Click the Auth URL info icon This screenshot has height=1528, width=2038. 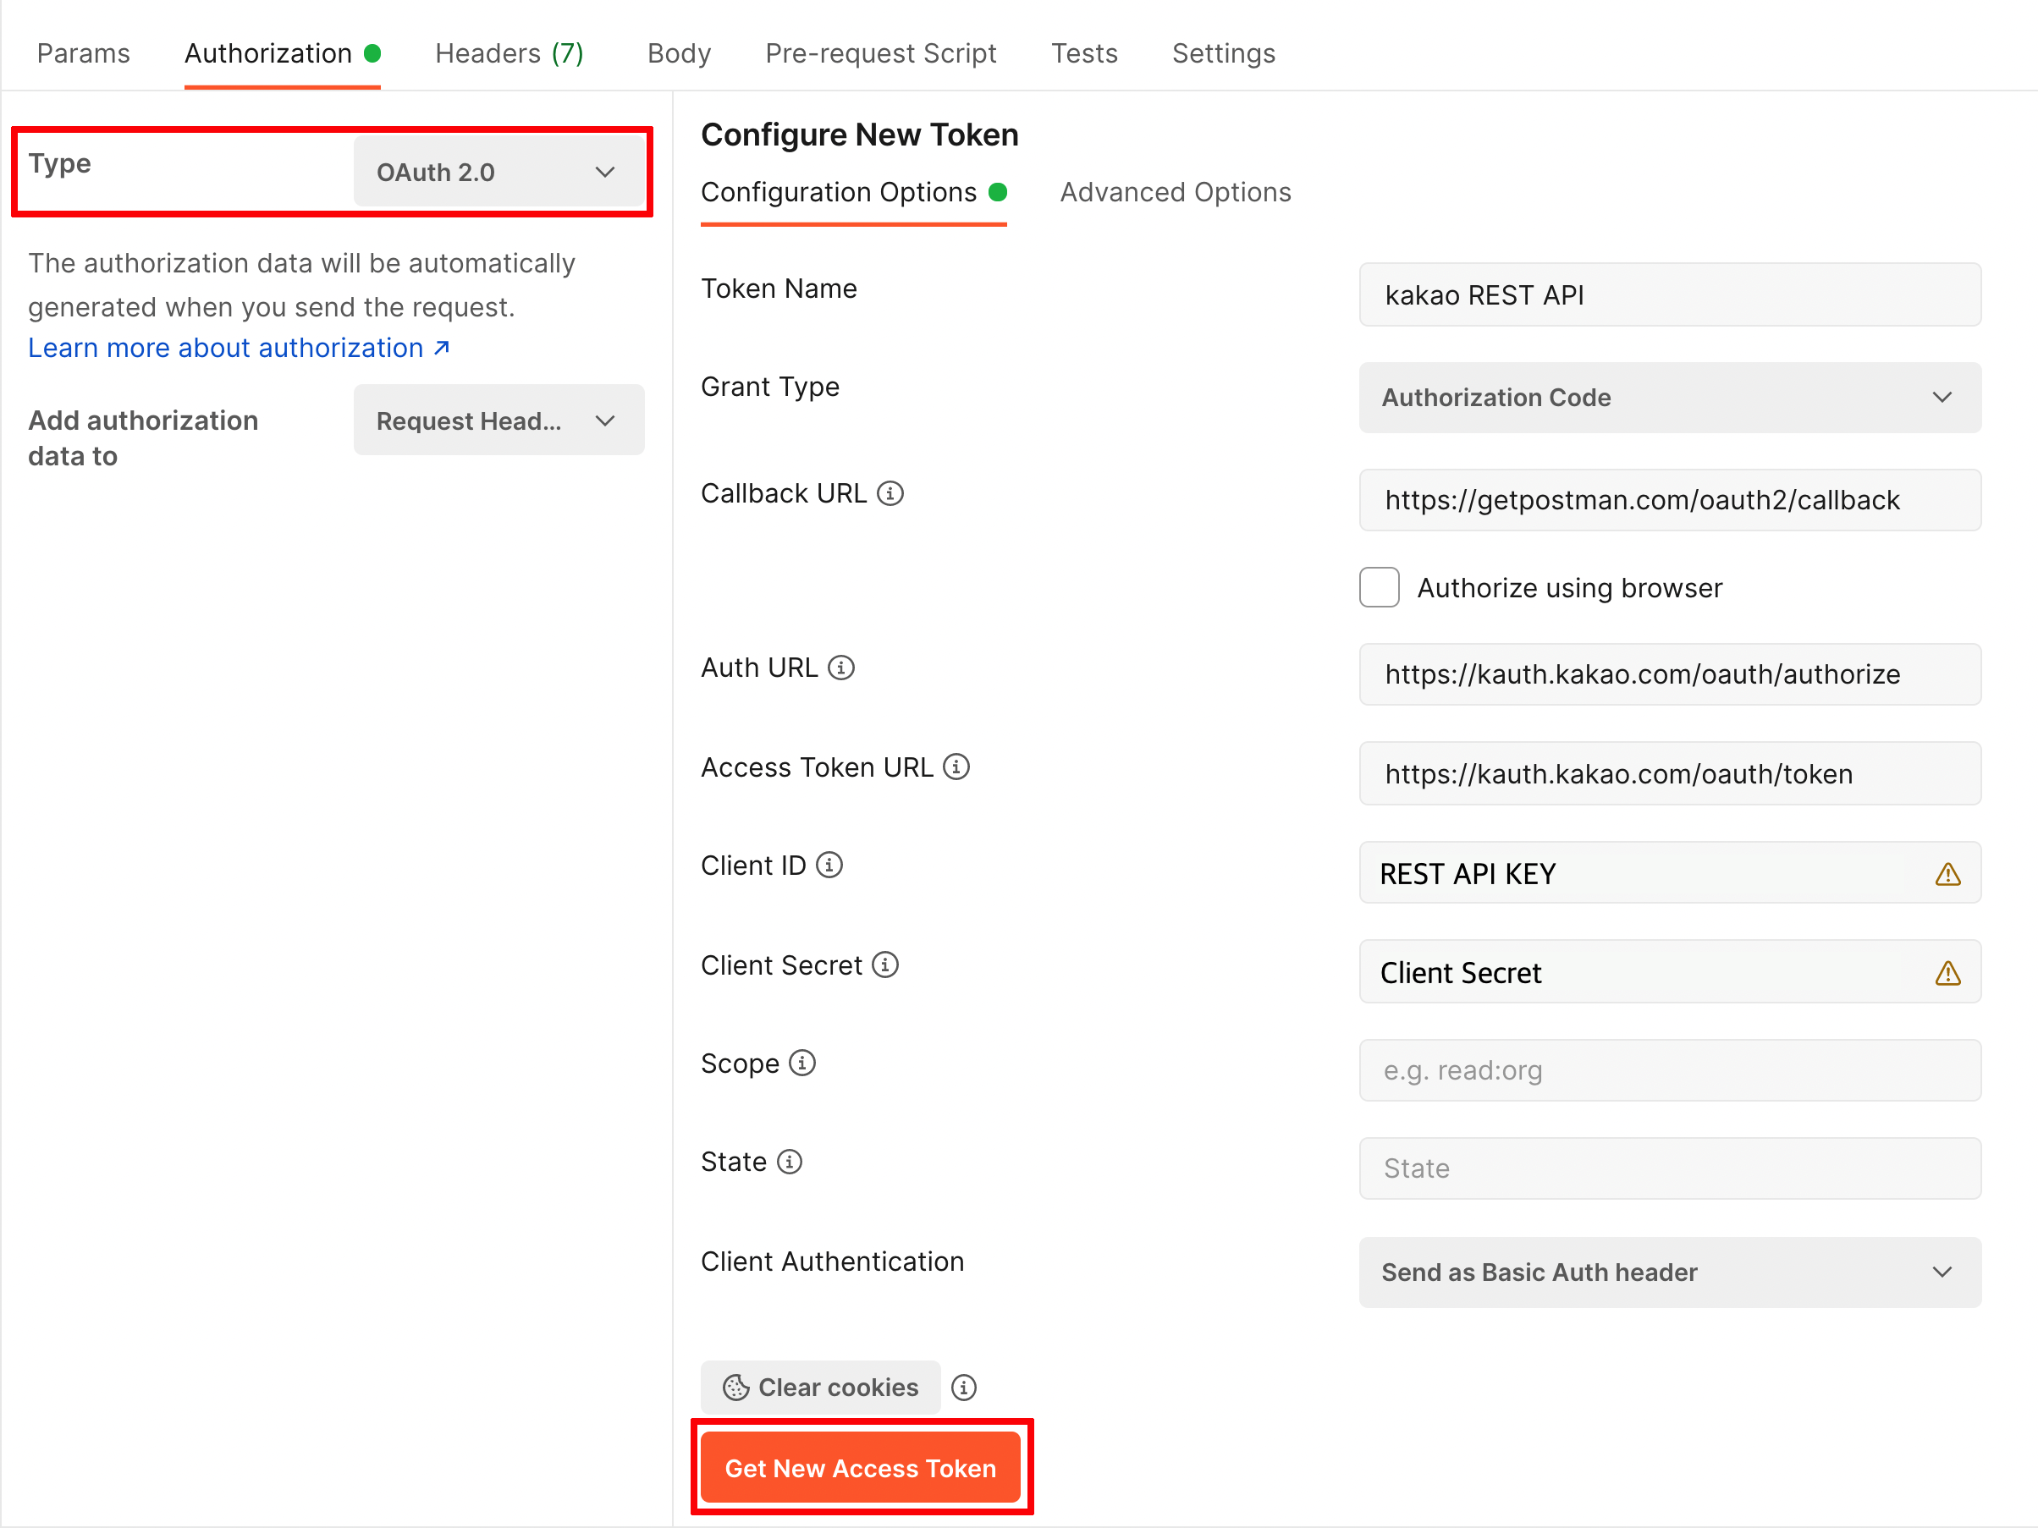click(840, 668)
